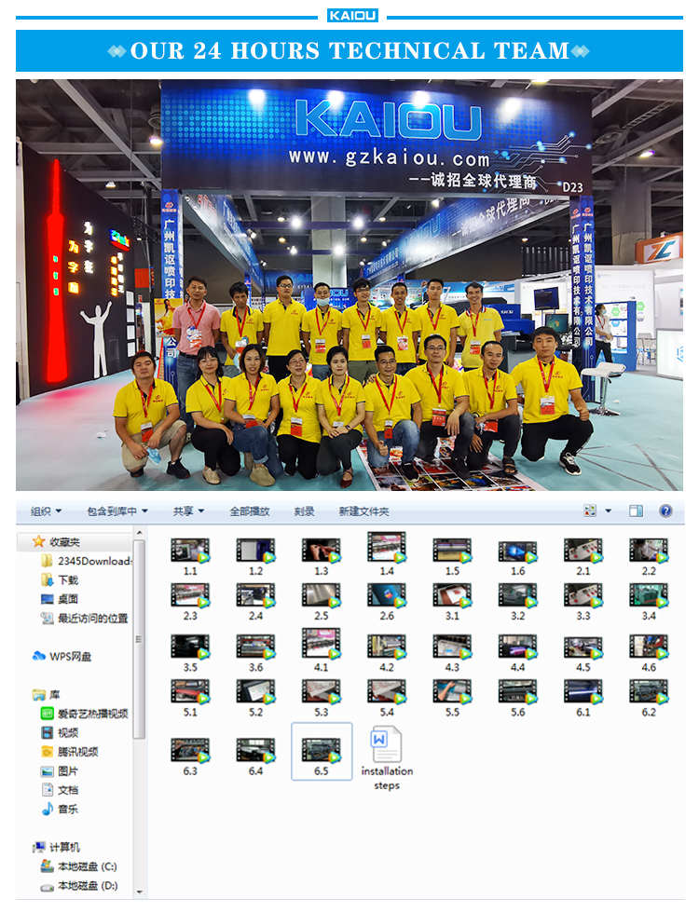This screenshot has height=913, width=699.
Task: Open 下载 (Downloads) in sidebar
Action: point(60,579)
